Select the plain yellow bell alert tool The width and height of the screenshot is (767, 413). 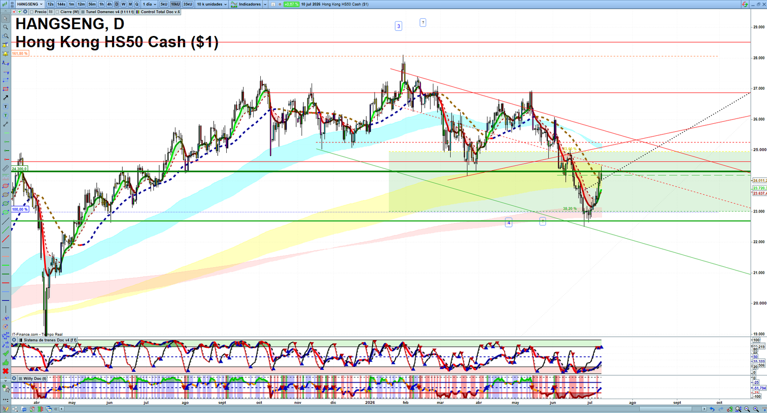[5, 54]
